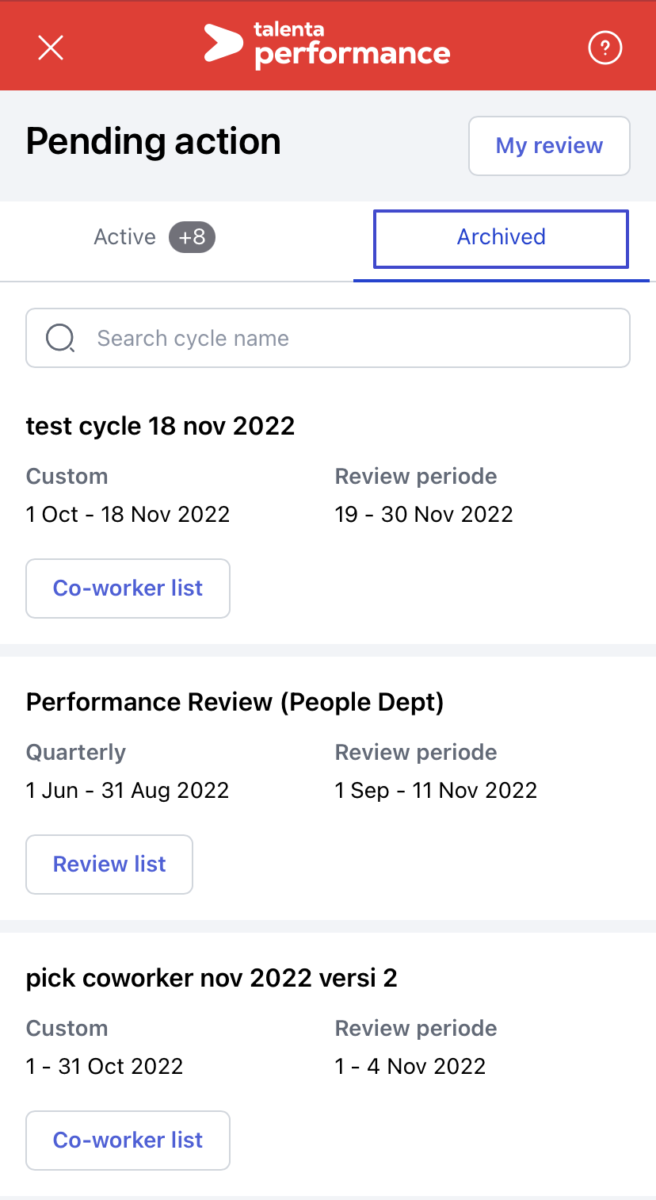Open the Co-worker list for test cycle 18 nov 2022
656x1200 pixels.
128,588
